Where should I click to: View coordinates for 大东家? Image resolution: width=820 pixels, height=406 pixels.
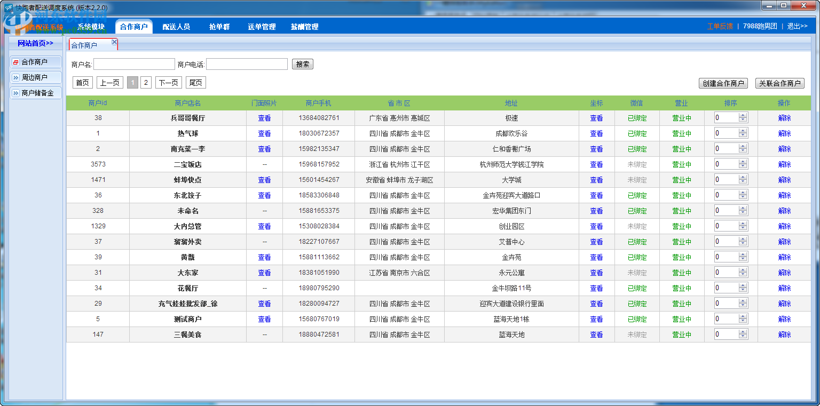pyautogui.click(x=596, y=273)
